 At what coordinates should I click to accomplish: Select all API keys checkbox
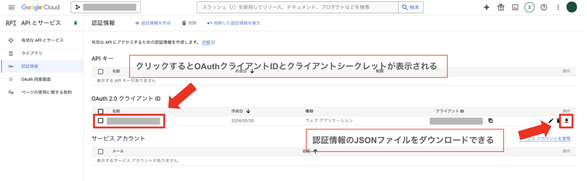pos(100,71)
